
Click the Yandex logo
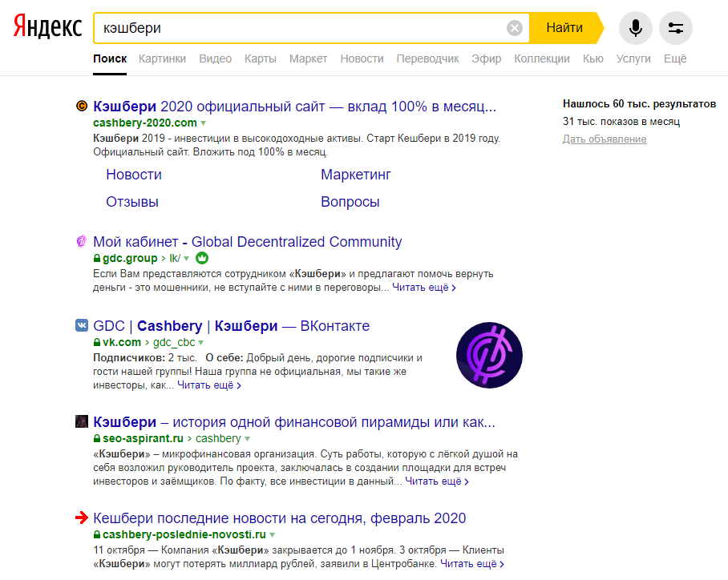tap(48, 26)
